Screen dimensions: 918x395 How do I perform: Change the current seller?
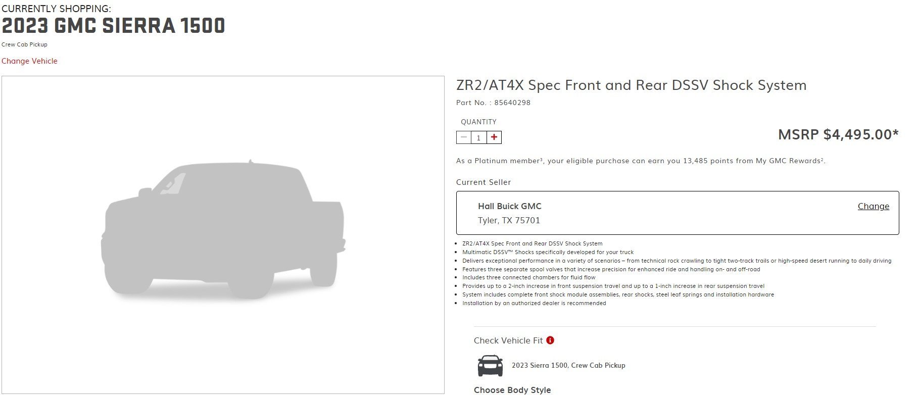coord(873,206)
